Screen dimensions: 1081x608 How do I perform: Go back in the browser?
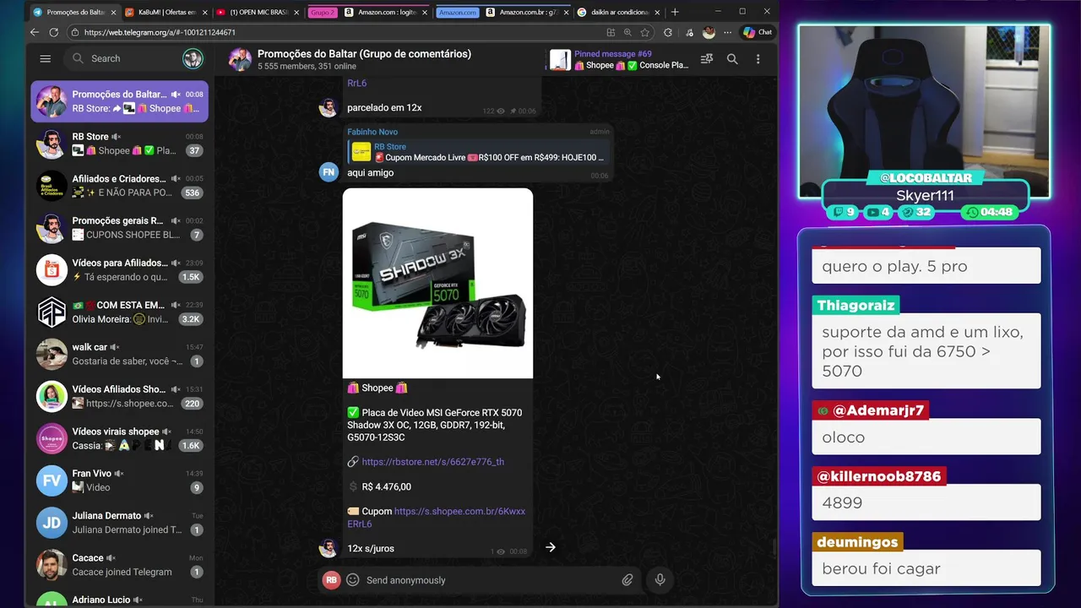click(x=35, y=32)
